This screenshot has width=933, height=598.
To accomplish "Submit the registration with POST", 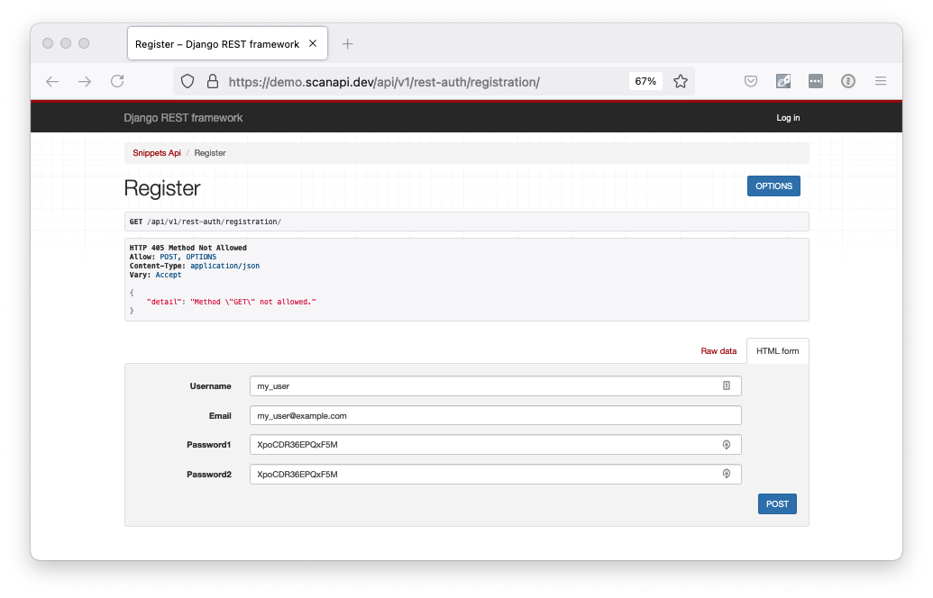I will pyautogui.click(x=776, y=503).
